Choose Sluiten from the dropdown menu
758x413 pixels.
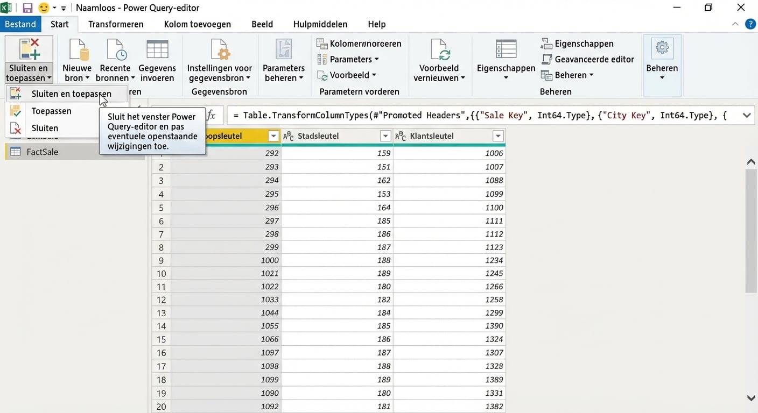pos(45,128)
